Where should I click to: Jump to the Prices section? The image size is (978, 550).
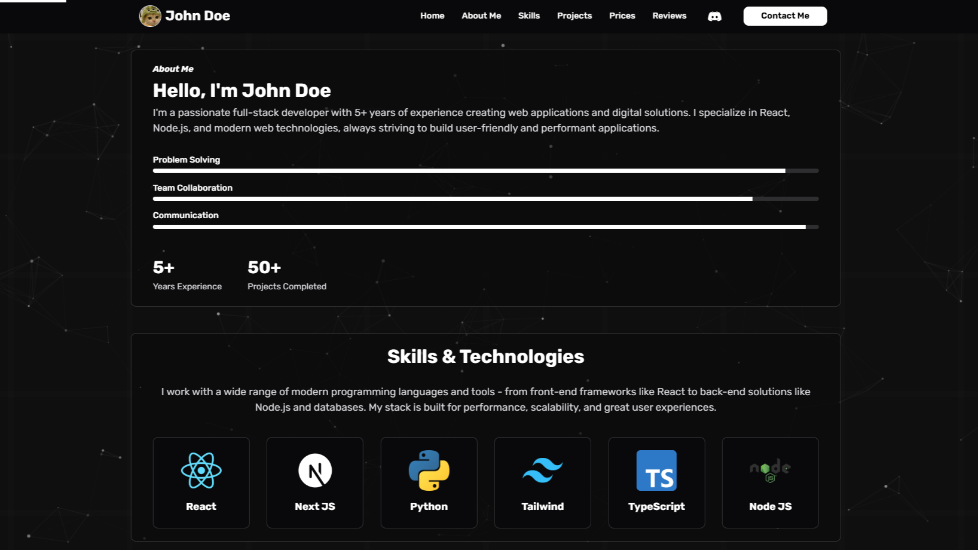click(622, 16)
